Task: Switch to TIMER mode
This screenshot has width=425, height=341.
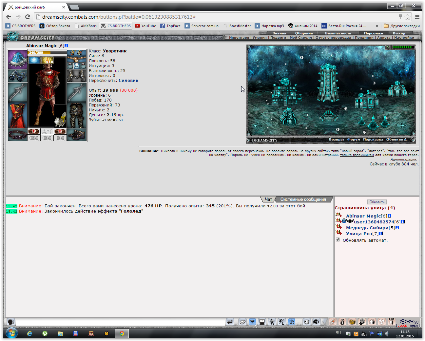Action: tap(414, 326)
